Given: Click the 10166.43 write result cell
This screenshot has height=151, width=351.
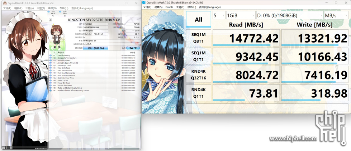Looking at the screenshot, I should pyautogui.click(x=315, y=56).
